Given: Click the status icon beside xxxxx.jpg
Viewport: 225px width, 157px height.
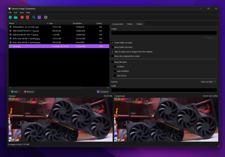Looking at the screenshot, I should coord(11,46).
